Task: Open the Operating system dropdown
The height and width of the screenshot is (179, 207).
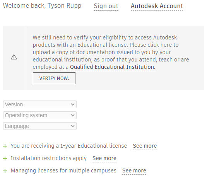Action: 40,115
